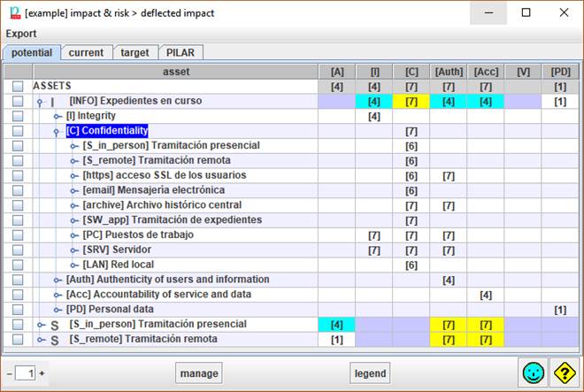Click the plus icon to increase level

coord(42,373)
